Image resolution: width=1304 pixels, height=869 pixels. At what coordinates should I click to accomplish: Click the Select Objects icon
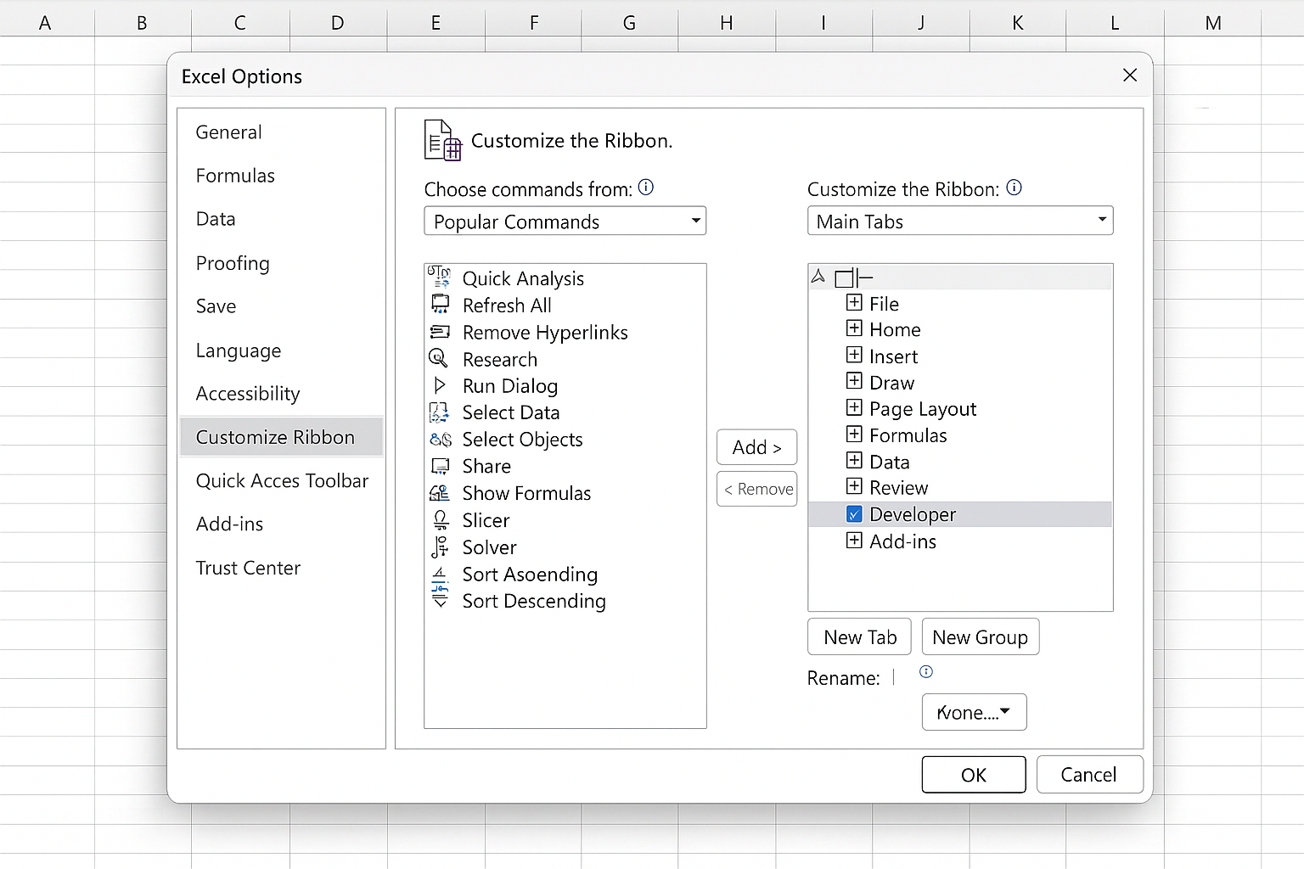click(440, 440)
